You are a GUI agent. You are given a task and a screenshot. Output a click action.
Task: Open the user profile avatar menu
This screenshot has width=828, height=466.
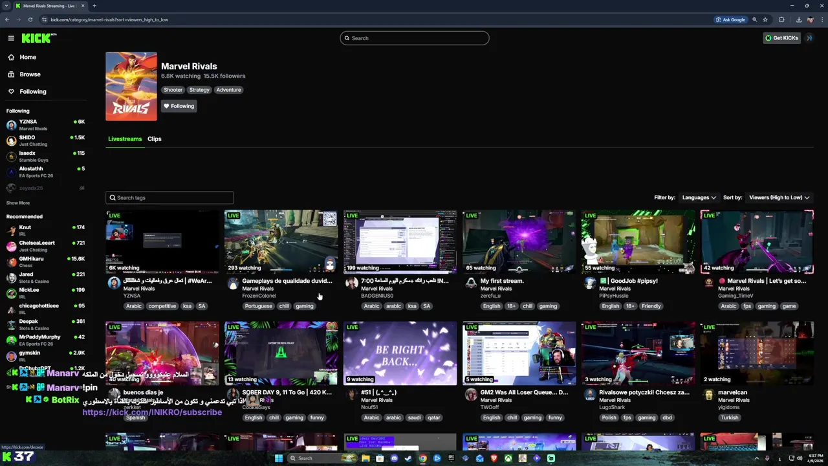pos(809,38)
